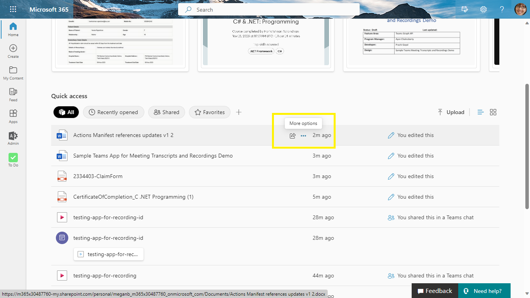Select the All filter tab
Screen dimensions: 530x298
(x=66, y=112)
